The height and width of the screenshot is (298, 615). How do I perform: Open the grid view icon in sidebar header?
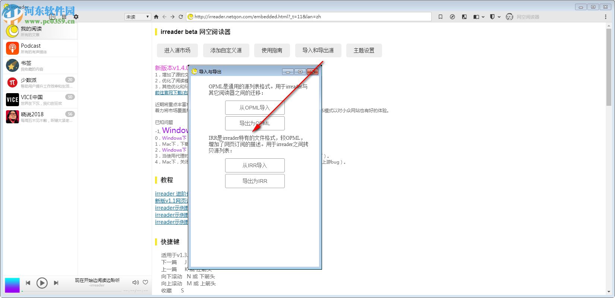(64, 17)
